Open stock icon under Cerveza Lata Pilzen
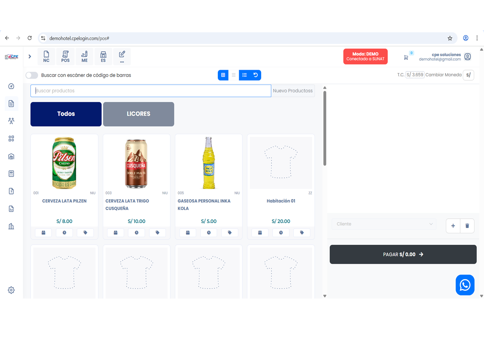Viewport: 484px width, 342px height. [43, 233]
